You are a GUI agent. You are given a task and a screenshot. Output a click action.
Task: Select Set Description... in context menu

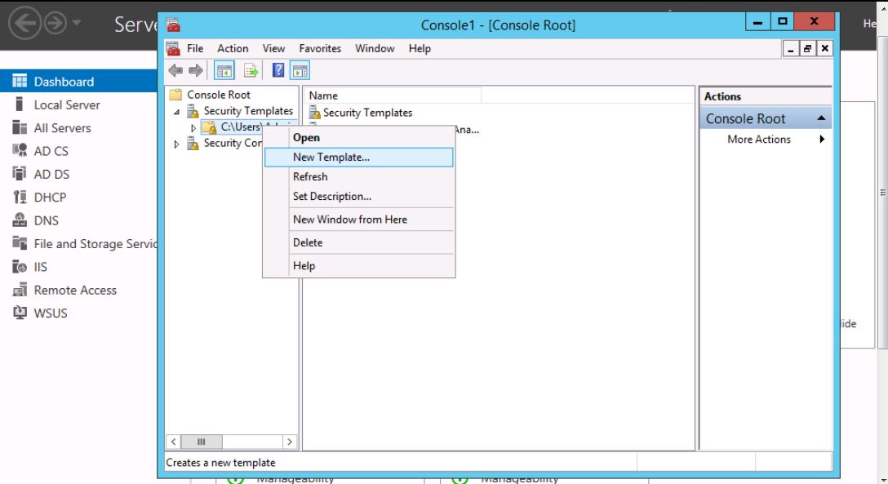(331, 197)
